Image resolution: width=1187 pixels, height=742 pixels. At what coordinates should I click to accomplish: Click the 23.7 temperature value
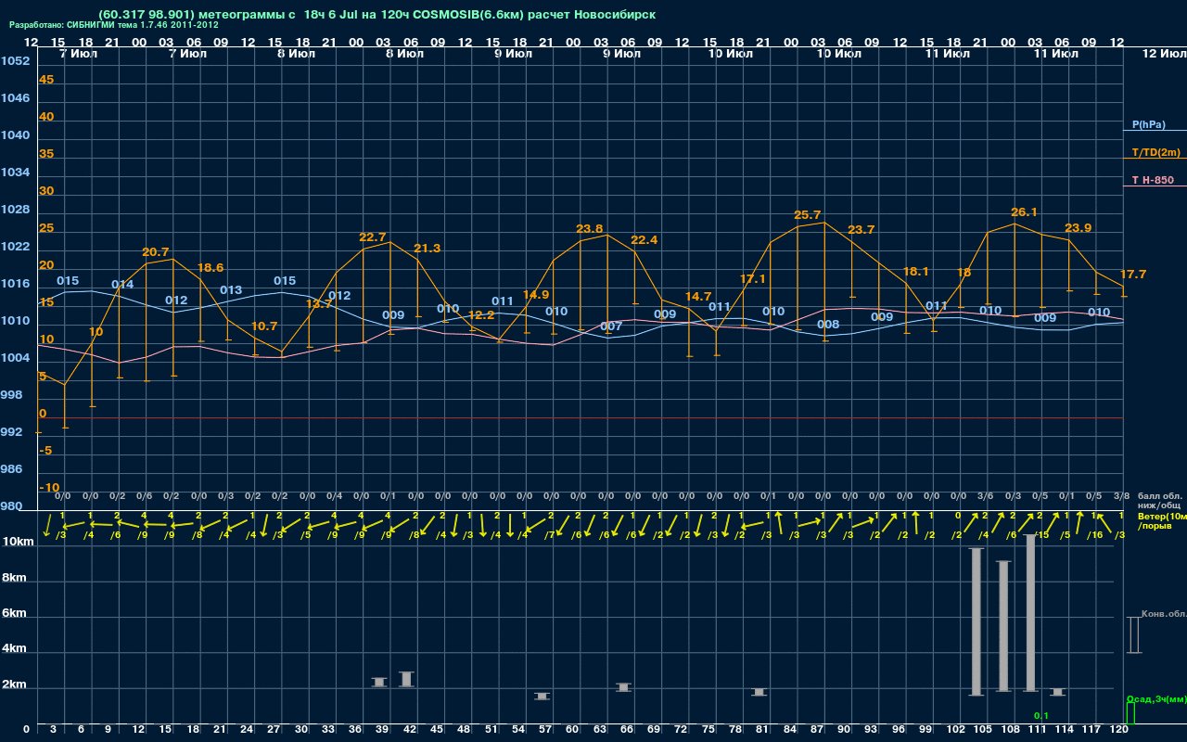[x=862, y=230]
